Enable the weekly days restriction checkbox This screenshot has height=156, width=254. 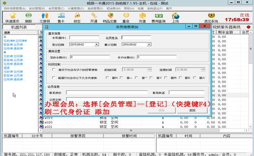(x=53, y=78)
